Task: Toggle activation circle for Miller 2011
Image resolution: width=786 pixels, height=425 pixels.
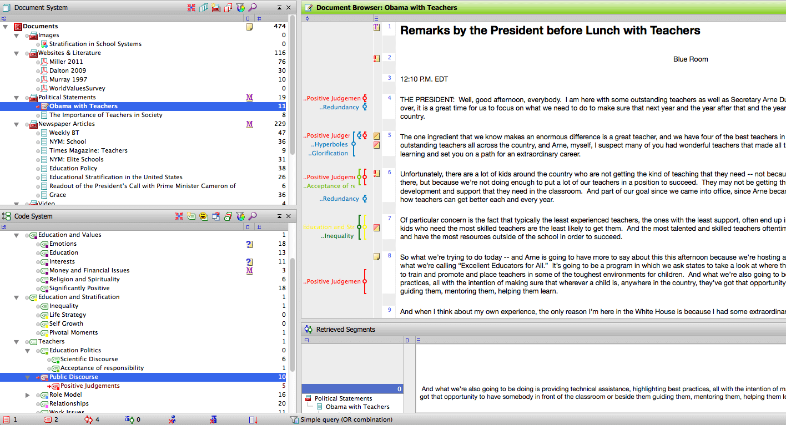Action: (38, 62)
